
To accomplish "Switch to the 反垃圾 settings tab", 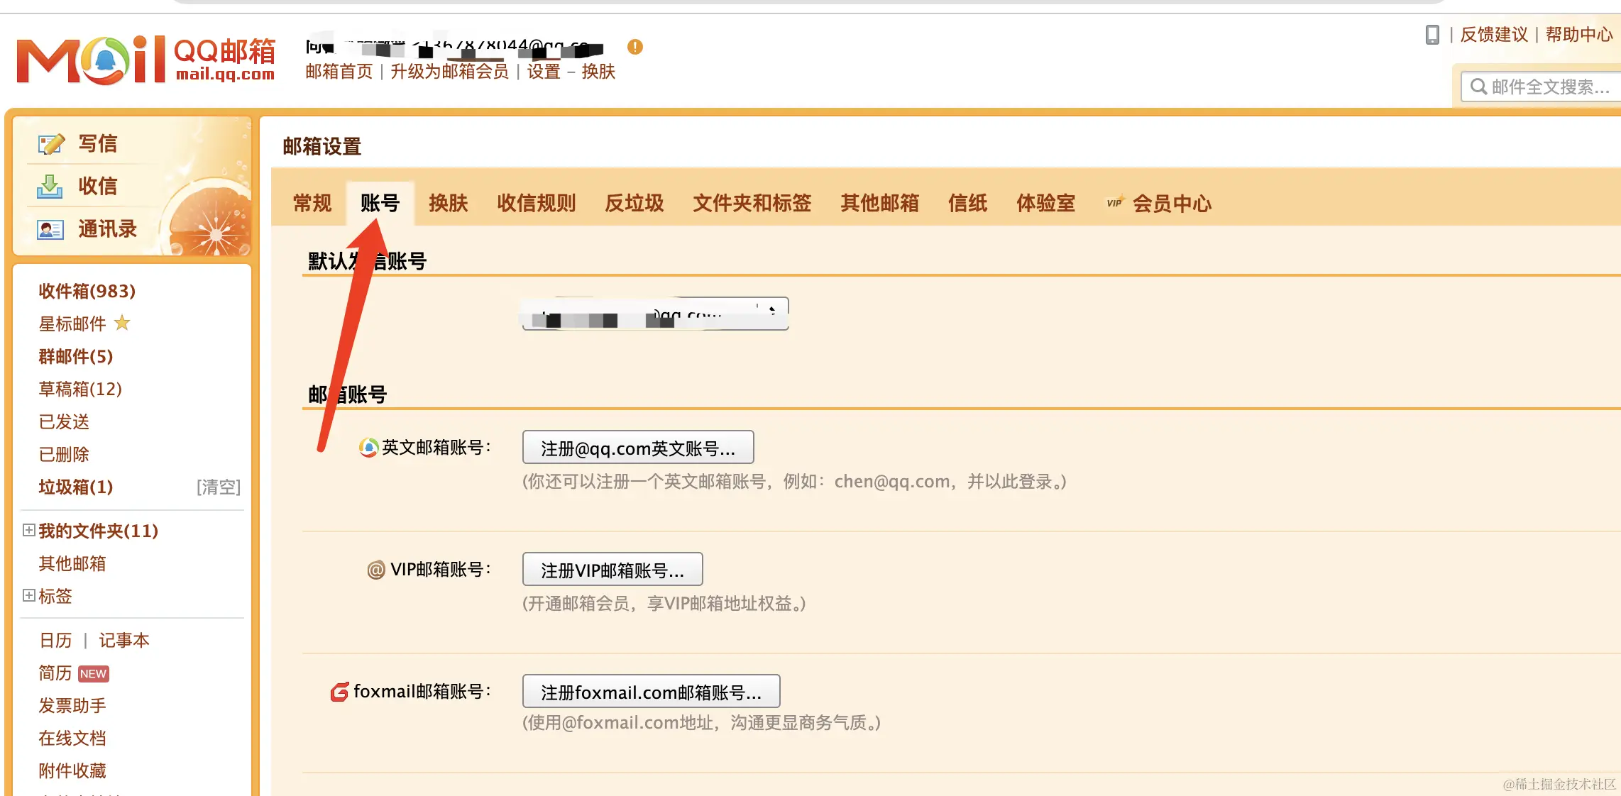I will point(634,204).
